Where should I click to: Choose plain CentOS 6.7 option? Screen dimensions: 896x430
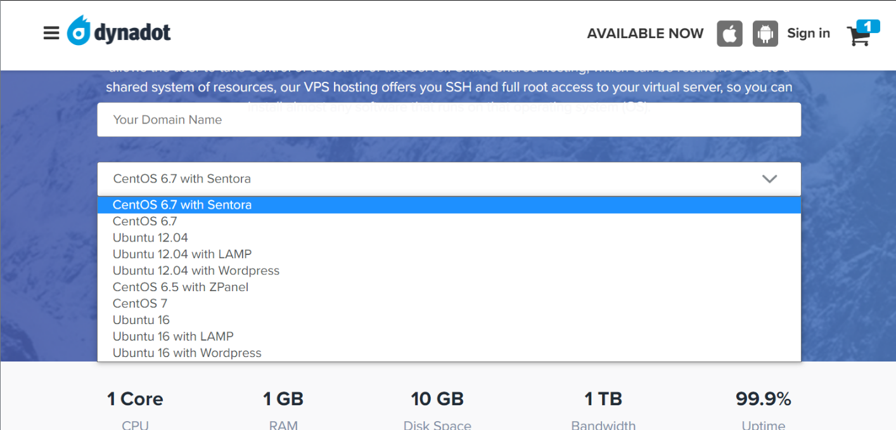pos(144,221)
